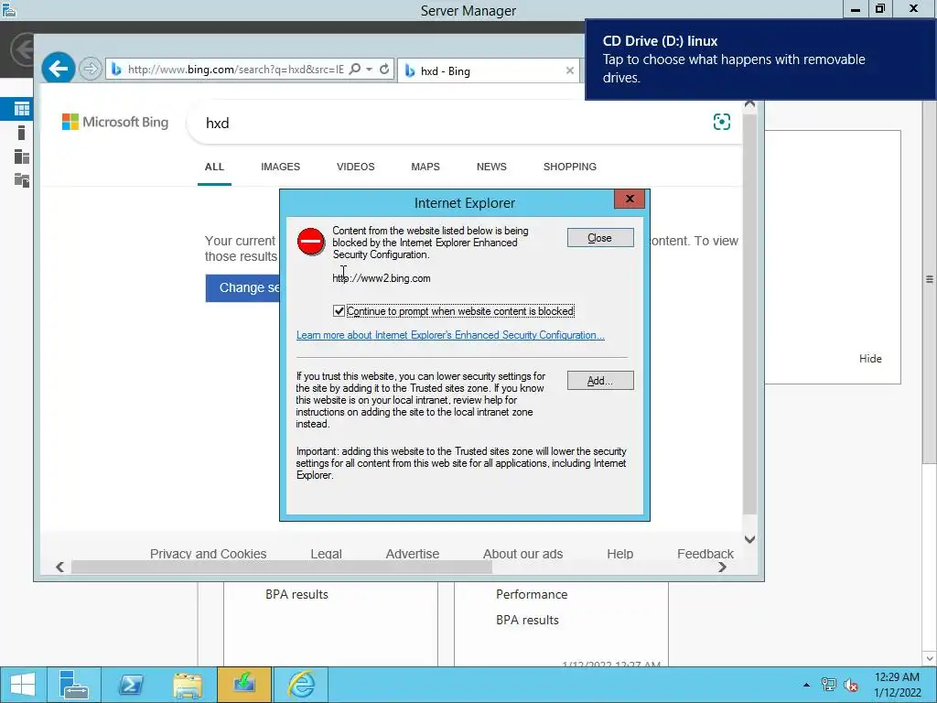Viewport: 937px width, 703px height.
Task: Click the Bing address bar URL field
Action: 235,70
